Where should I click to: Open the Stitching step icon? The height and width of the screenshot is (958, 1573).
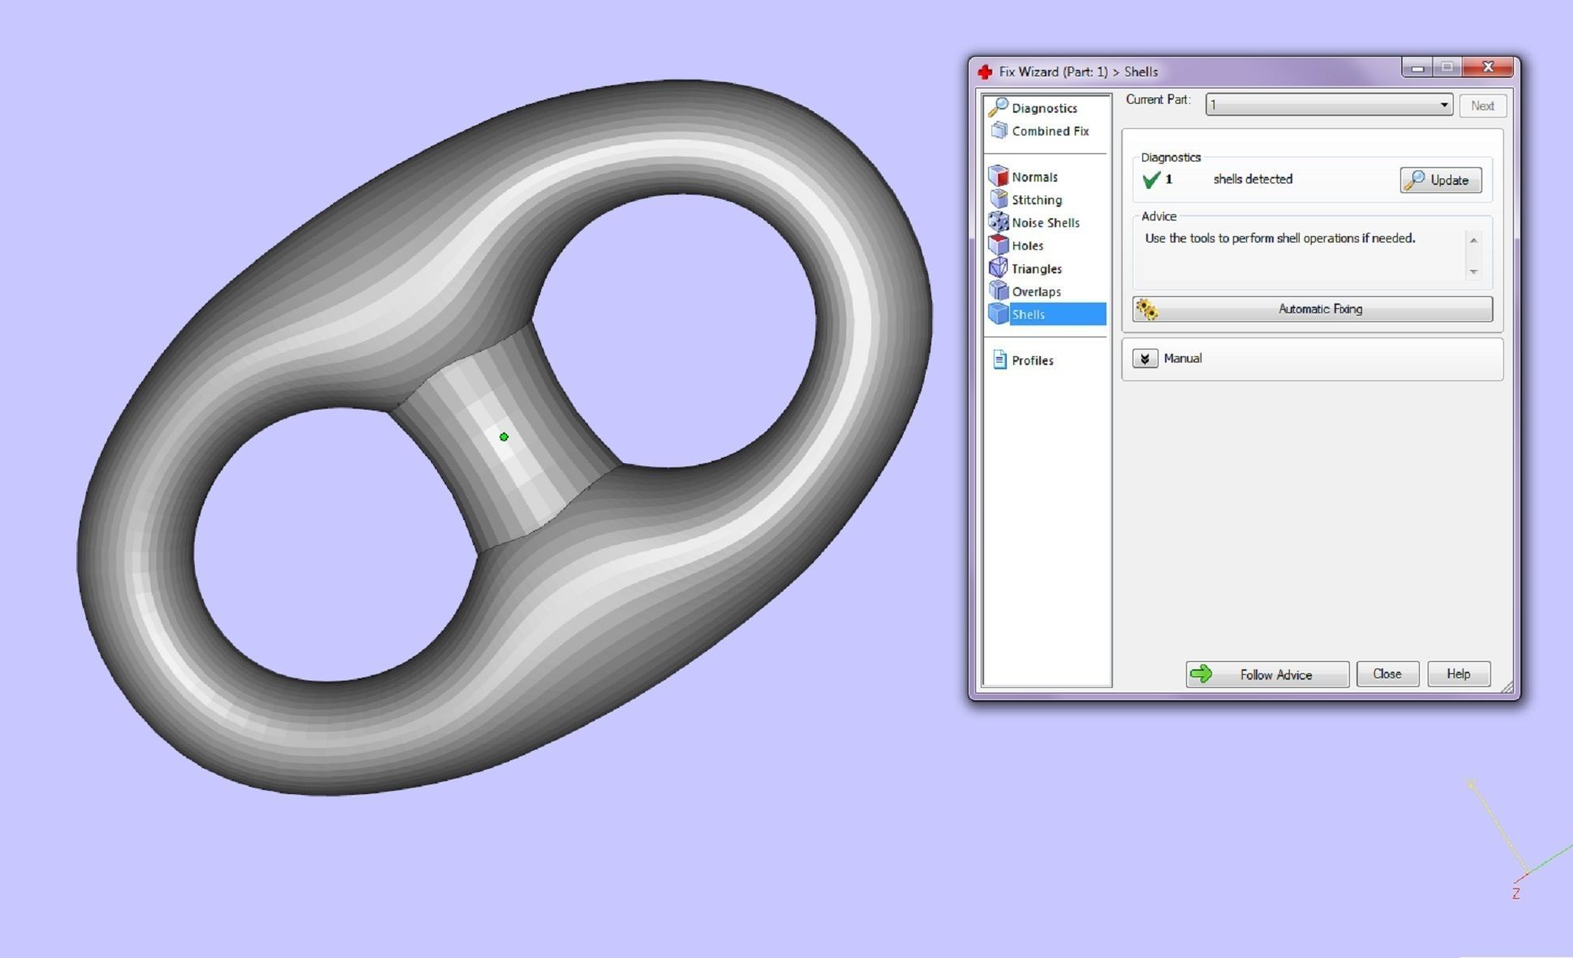[999, 200]
